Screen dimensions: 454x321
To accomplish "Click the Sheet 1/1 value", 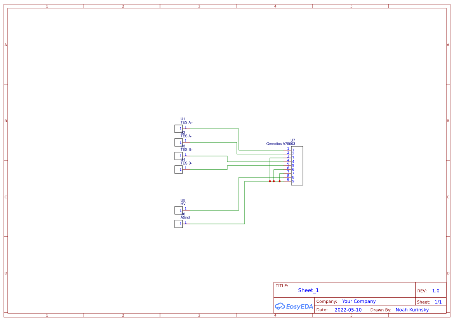I will (x=438, y=302).
